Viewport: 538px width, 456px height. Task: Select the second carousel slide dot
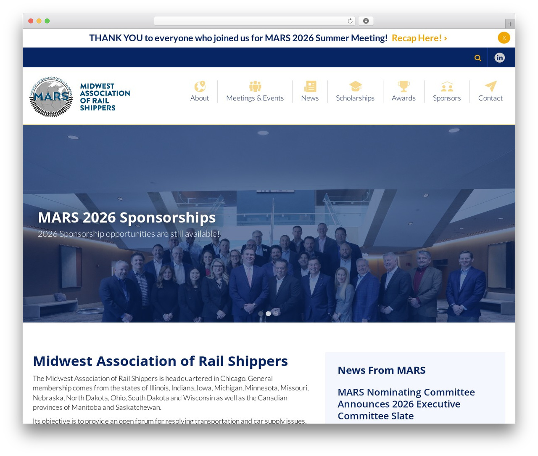[268, 314]
